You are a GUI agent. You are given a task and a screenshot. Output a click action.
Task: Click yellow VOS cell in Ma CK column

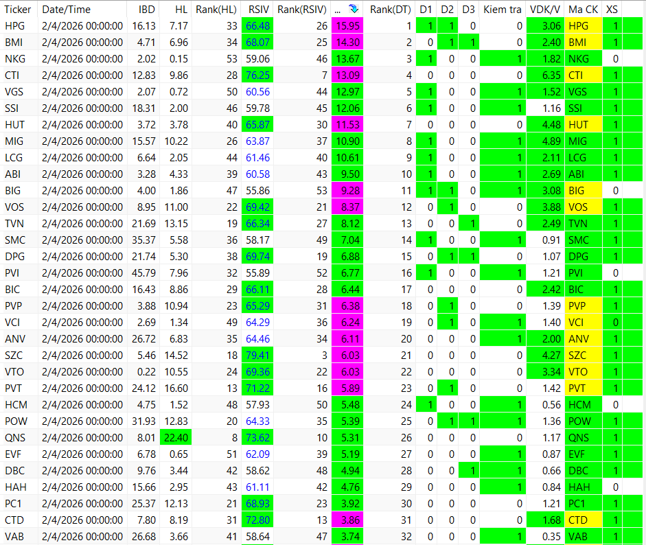click(584, 207)
